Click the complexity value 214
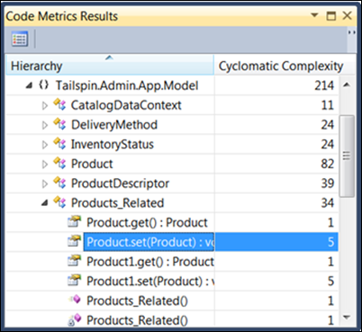Viewport: 362px width, 332px height. [324, 85]
